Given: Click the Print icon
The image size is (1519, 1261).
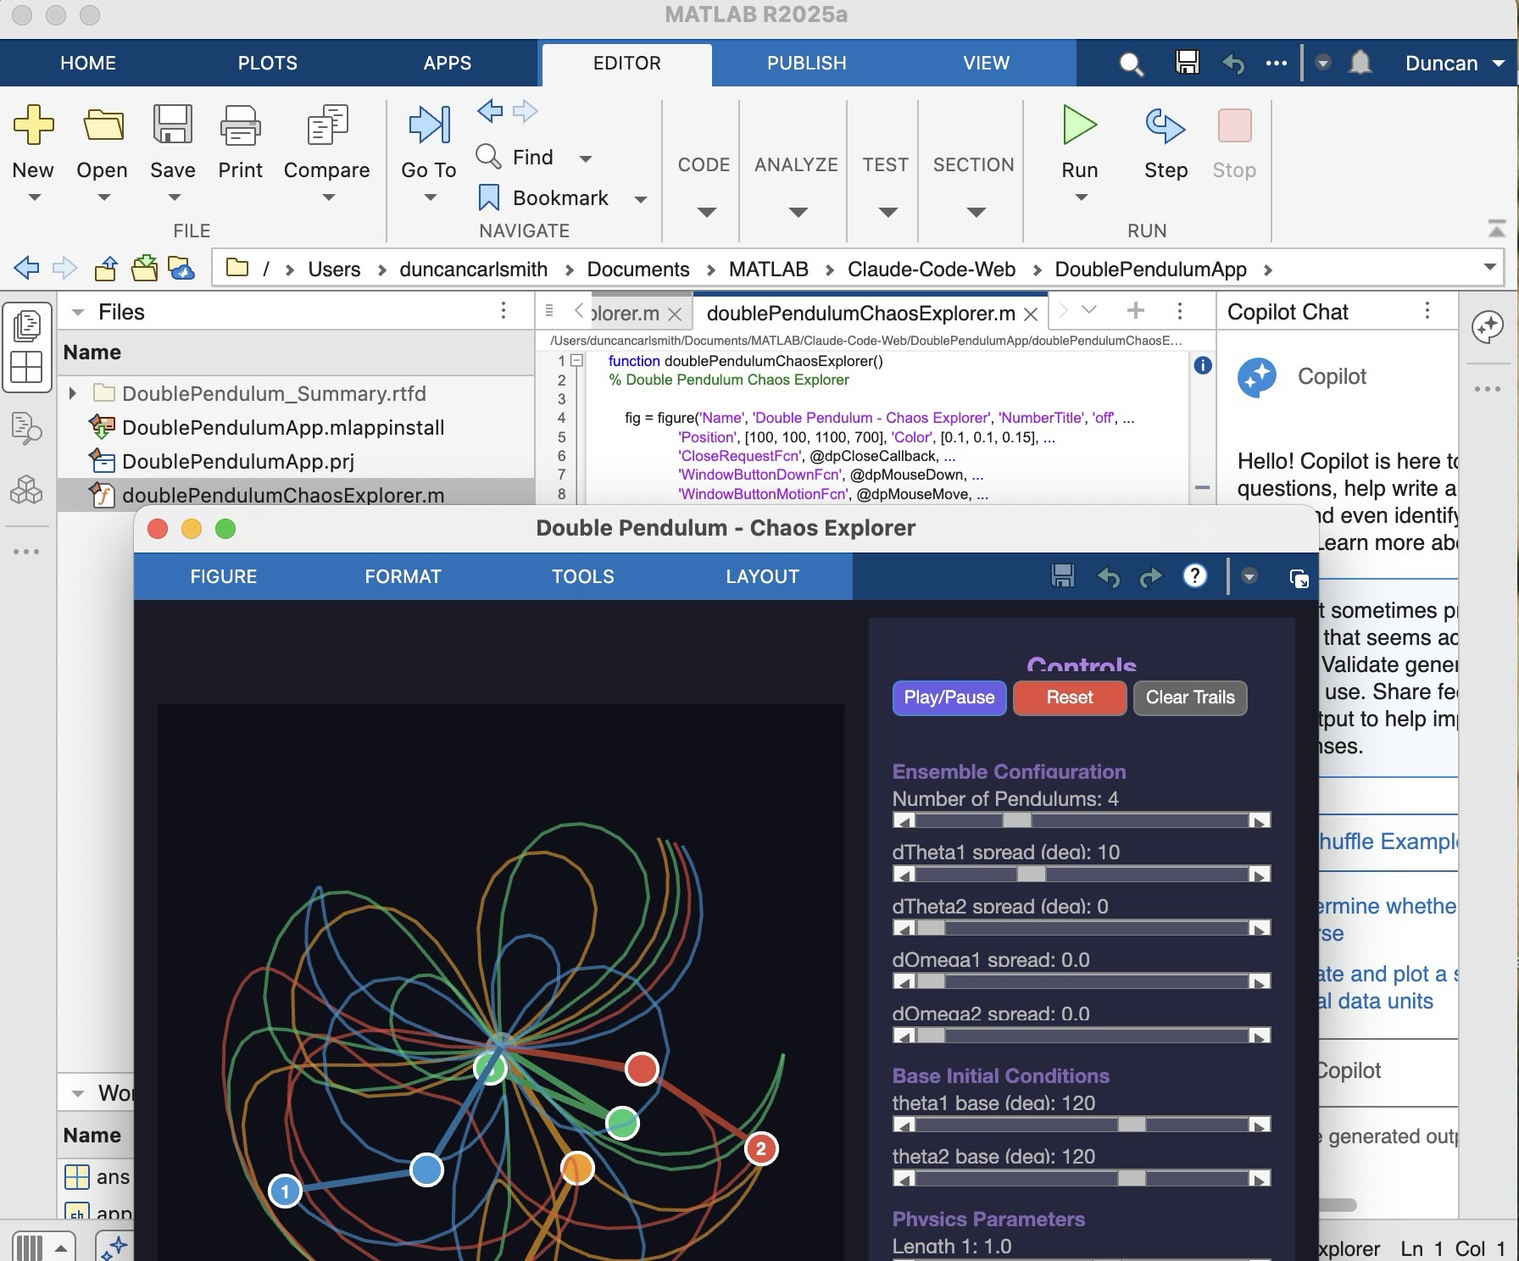Looking at the screenshot, I should [x=241, y=125].
